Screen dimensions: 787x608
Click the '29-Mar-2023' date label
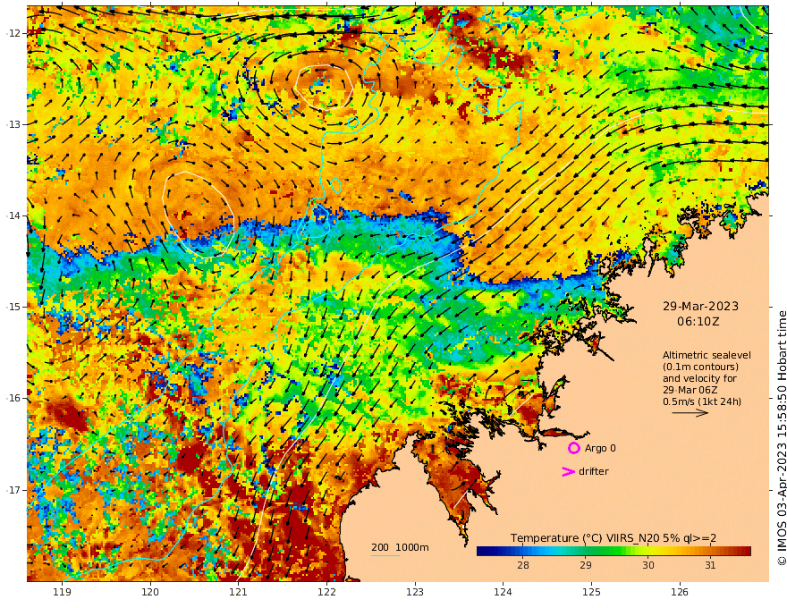[700, 306]
